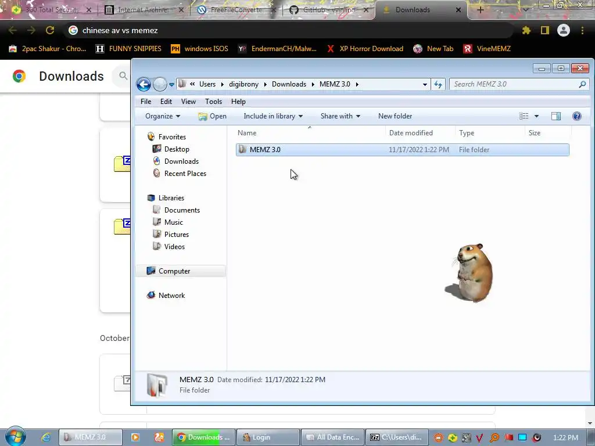The image size is (595, 446).
Task: Click New folder button
Action: 395,116
